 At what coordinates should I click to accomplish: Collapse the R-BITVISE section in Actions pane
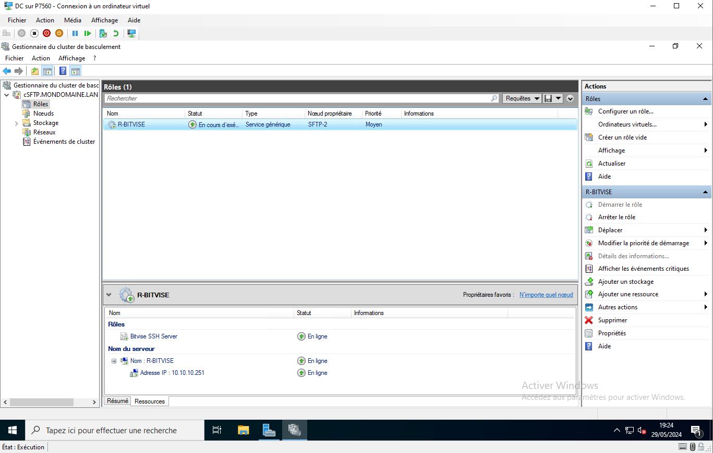click(x=706, y=192)
